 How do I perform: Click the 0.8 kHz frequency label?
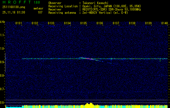pyautogui.click(x=2, y=76)
